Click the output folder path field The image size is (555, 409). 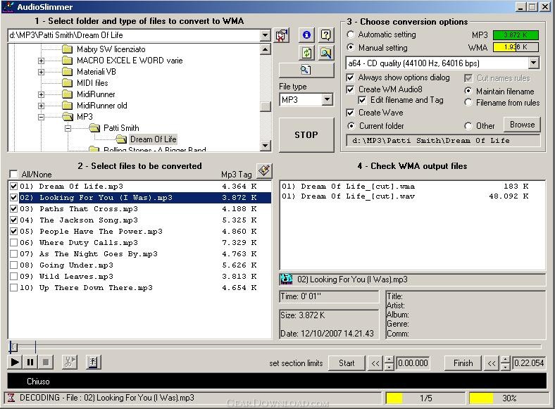tap(443, 141)
